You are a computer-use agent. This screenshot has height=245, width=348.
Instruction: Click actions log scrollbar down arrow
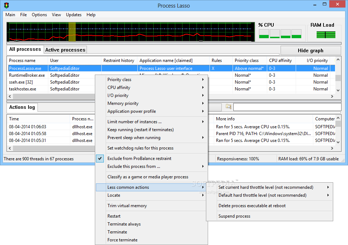[x=338, y=142]
